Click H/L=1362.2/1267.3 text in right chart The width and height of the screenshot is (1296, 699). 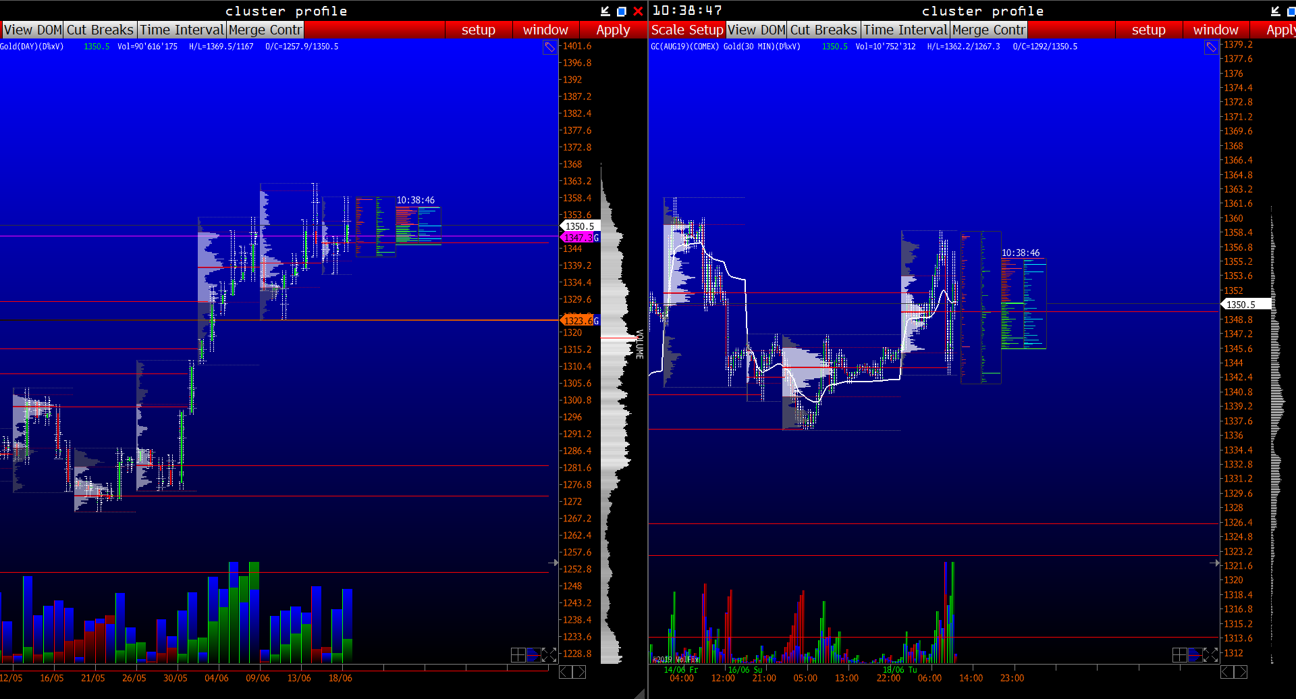coord(964,47)
